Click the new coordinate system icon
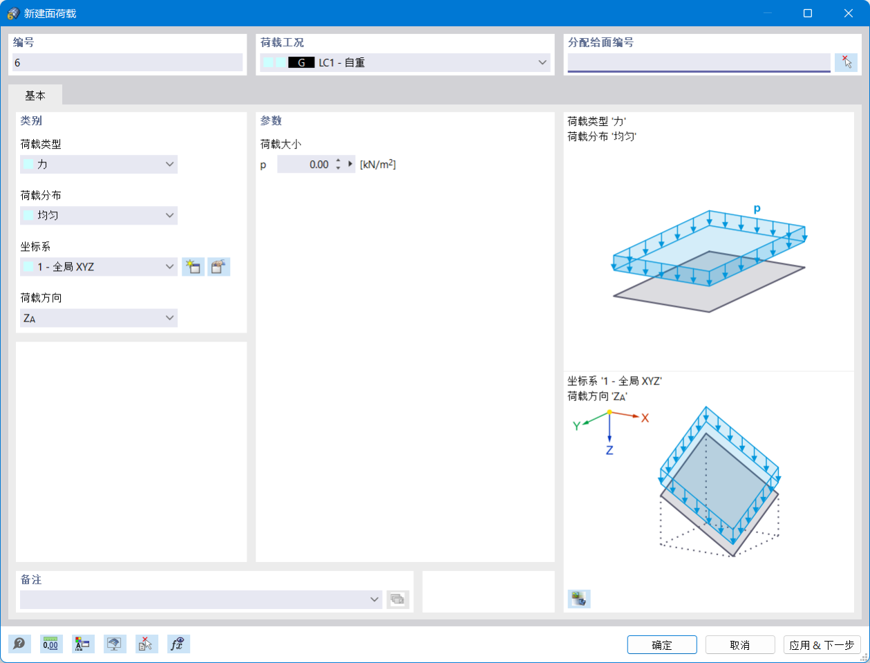This screenshot has height=663, width=870. [x=193, y=267]
